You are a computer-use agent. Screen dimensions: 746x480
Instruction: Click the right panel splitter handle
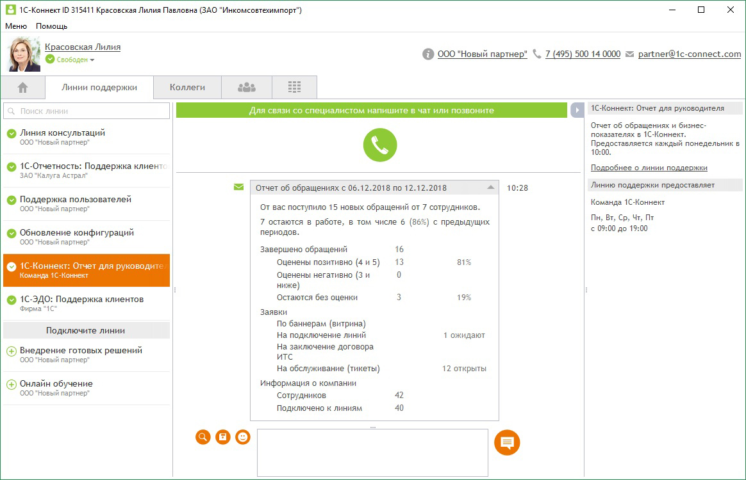click(586, 289)
